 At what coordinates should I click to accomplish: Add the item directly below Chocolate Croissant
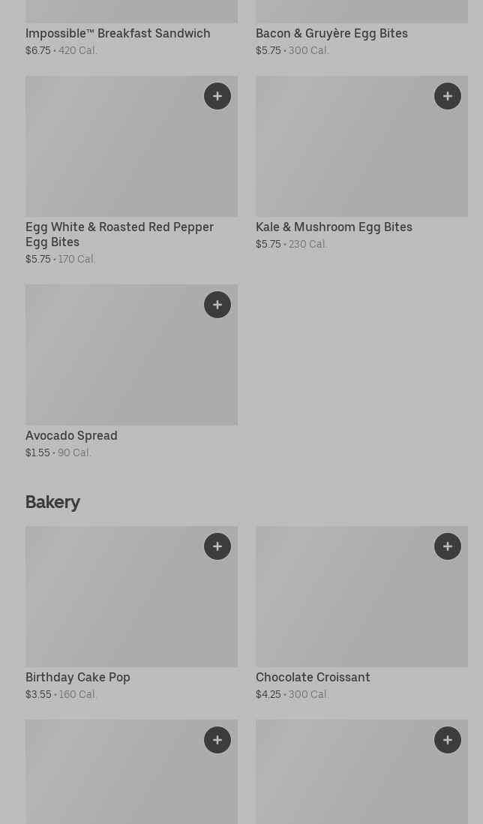(x=448, y=740)
